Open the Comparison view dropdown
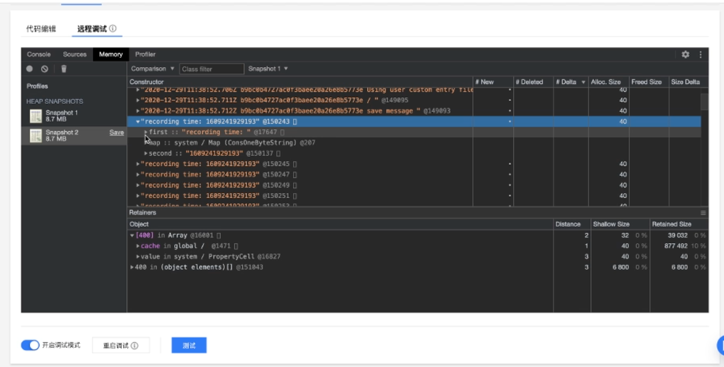 [x=153, y=69]
